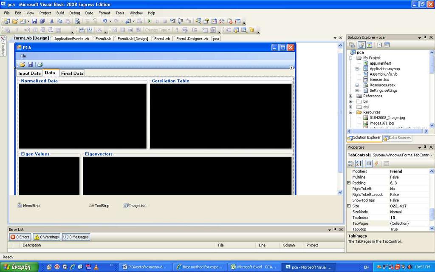Open the Best method for expo taskbar button
435x272 pixels.
(201, 267)
